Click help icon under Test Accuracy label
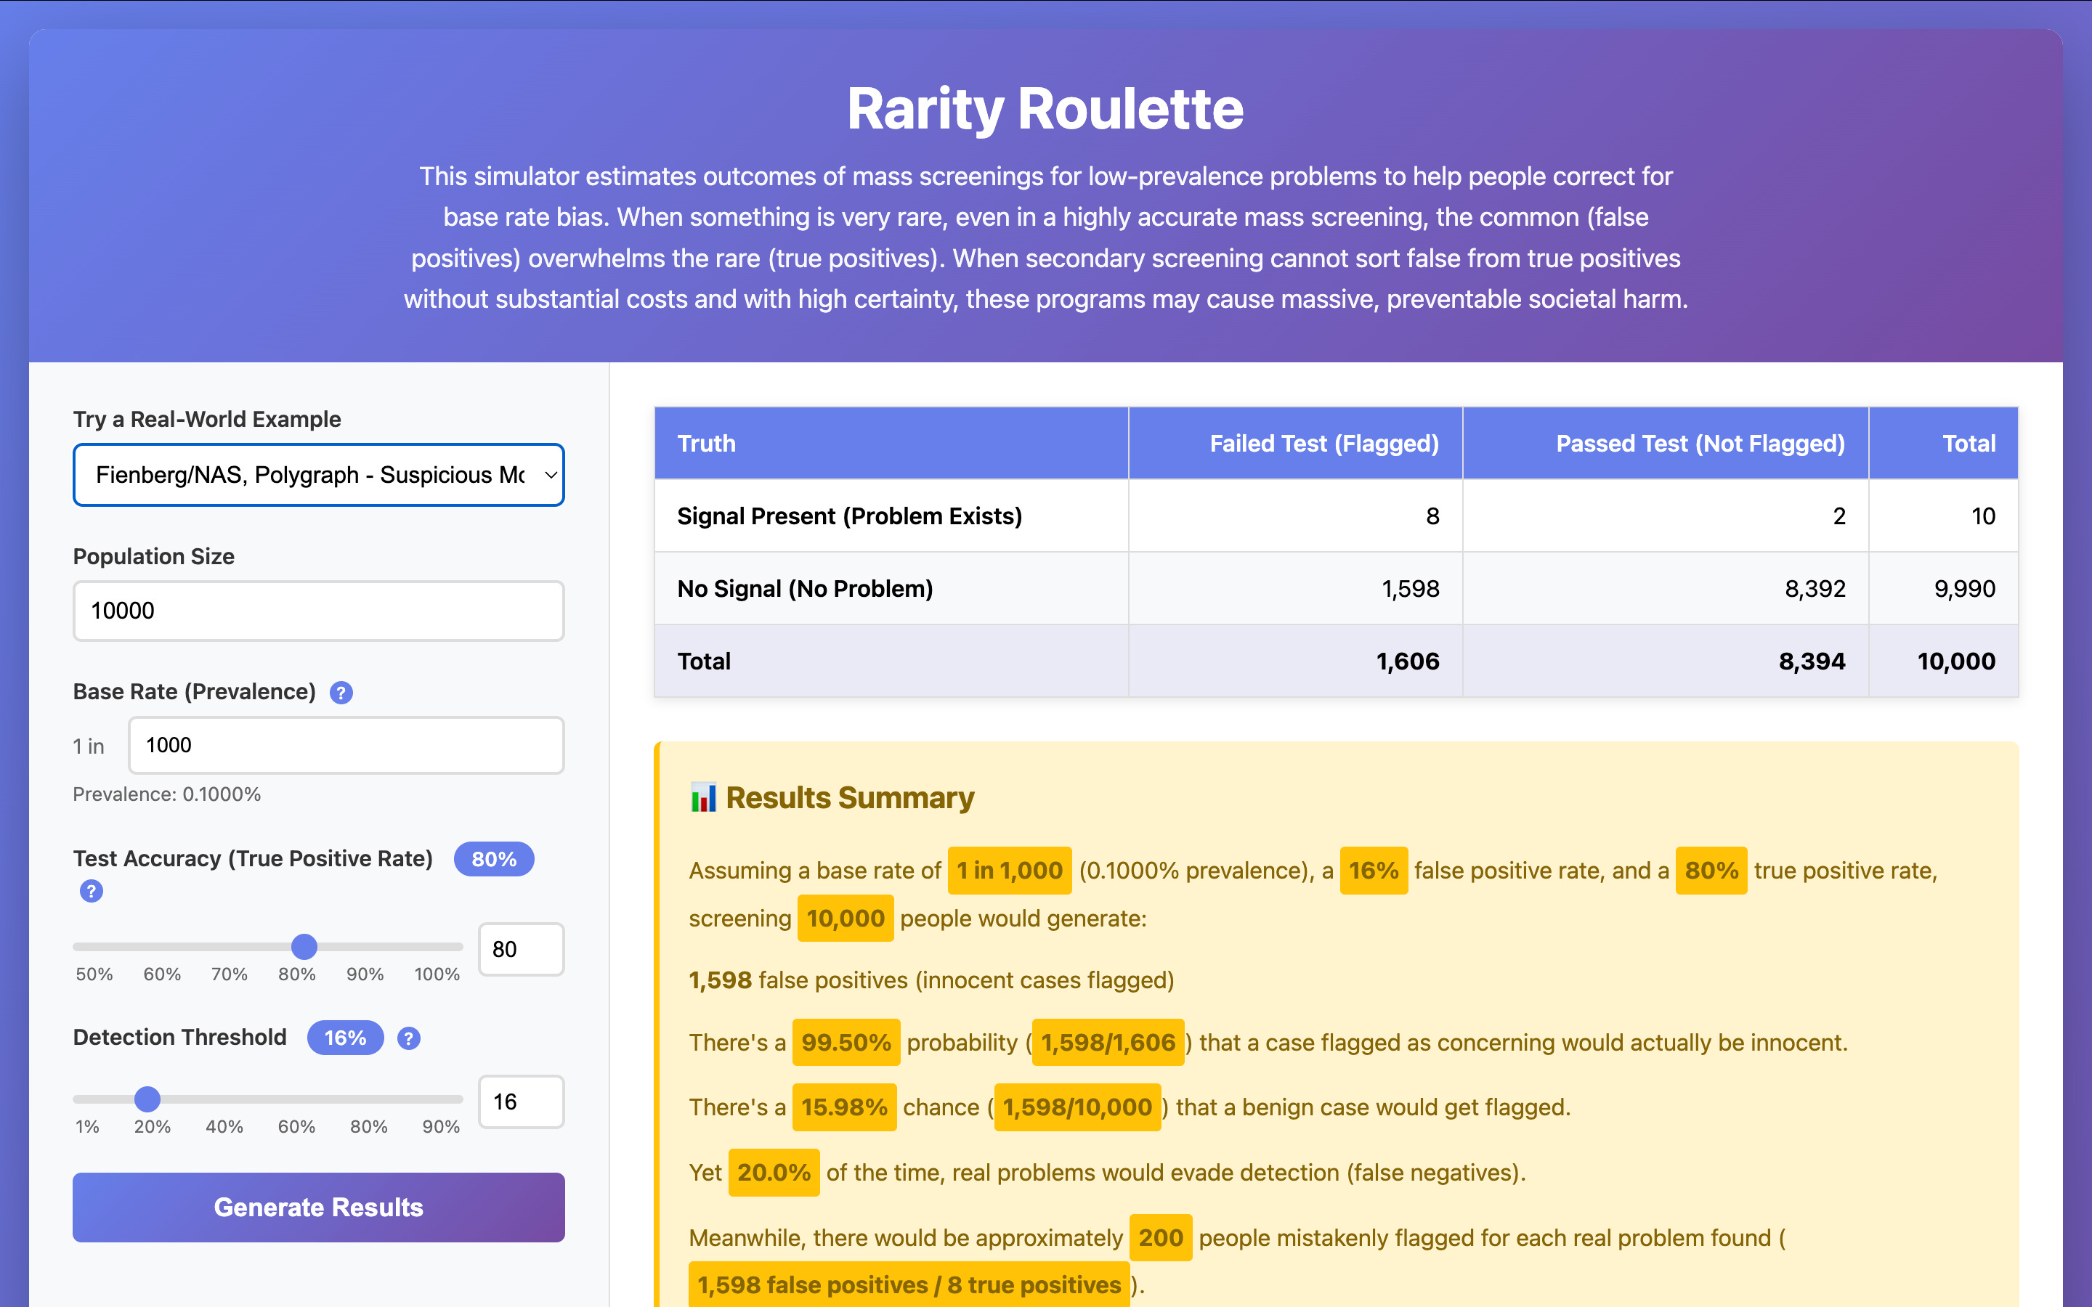Image resolution: width=2092 pixels, height=1307 pixels. tap(92, 890)
